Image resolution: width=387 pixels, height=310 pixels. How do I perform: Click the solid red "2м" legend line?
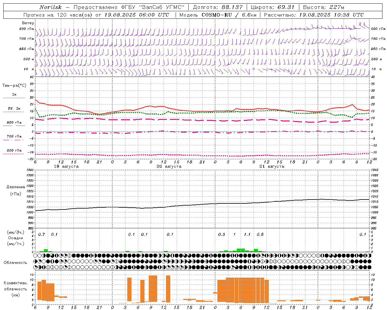(14, 98)
